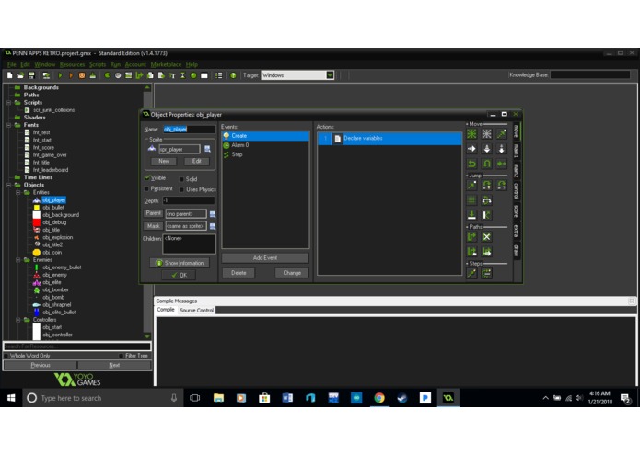Collapse the Objects folder in resource tree
Image resolution: width=640 pixels, height=454 pixels.
coord(8,185)
